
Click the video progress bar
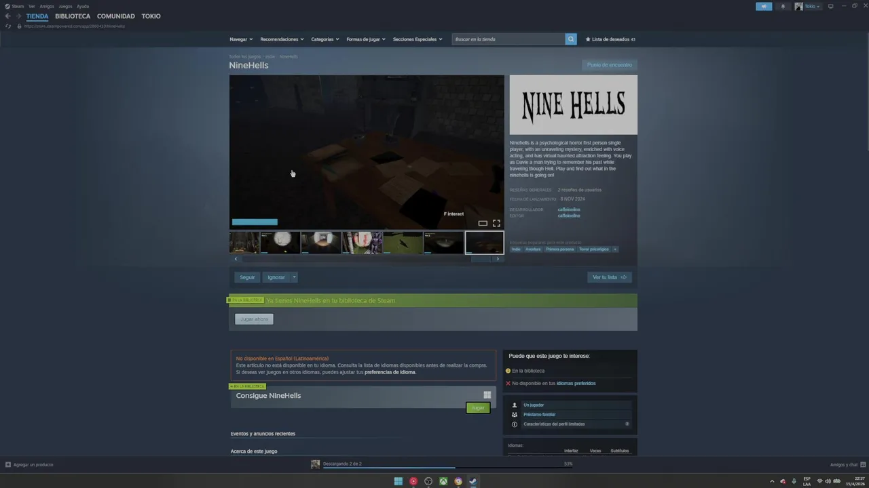[x=255, y=222]
